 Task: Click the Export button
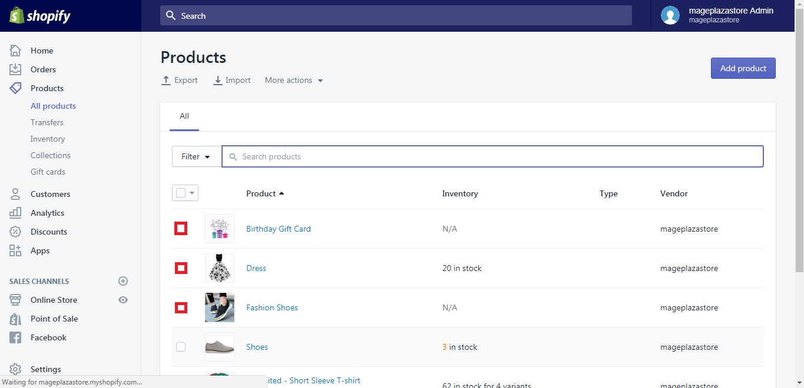[x=180, y=80]
